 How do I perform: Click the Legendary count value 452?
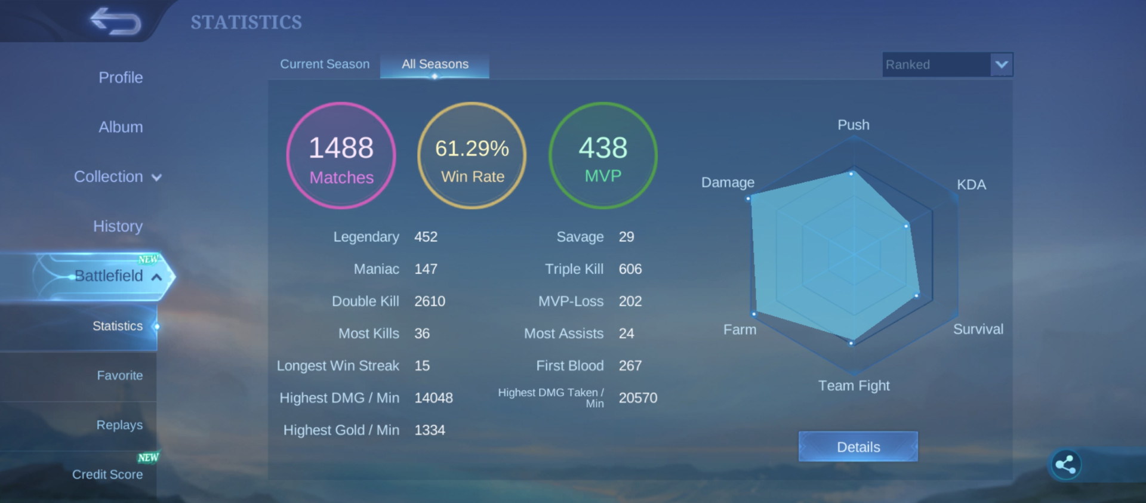426,237
